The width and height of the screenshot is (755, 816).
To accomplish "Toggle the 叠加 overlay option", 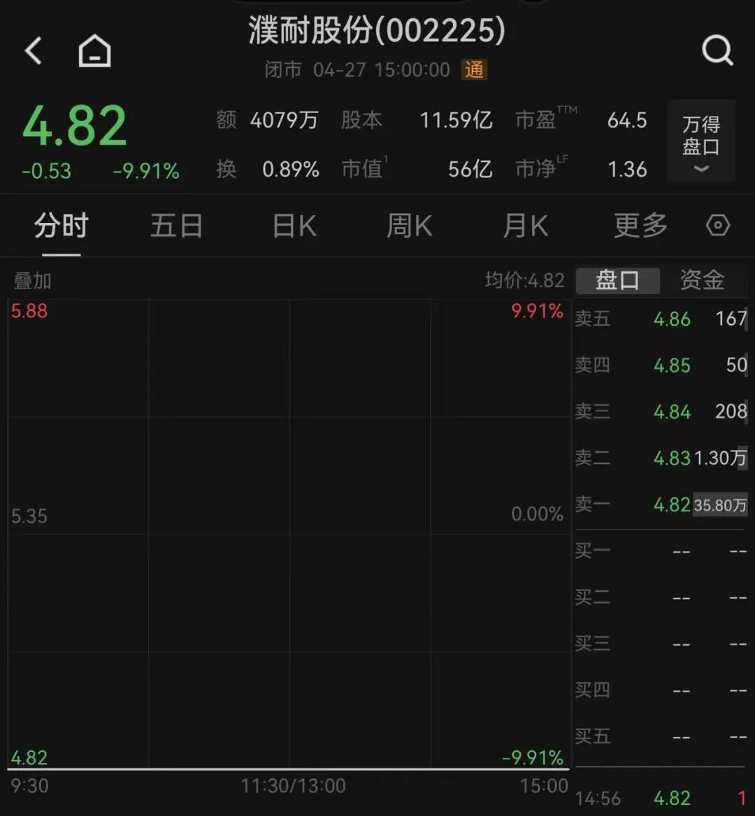I will click(x=31, y=280).
